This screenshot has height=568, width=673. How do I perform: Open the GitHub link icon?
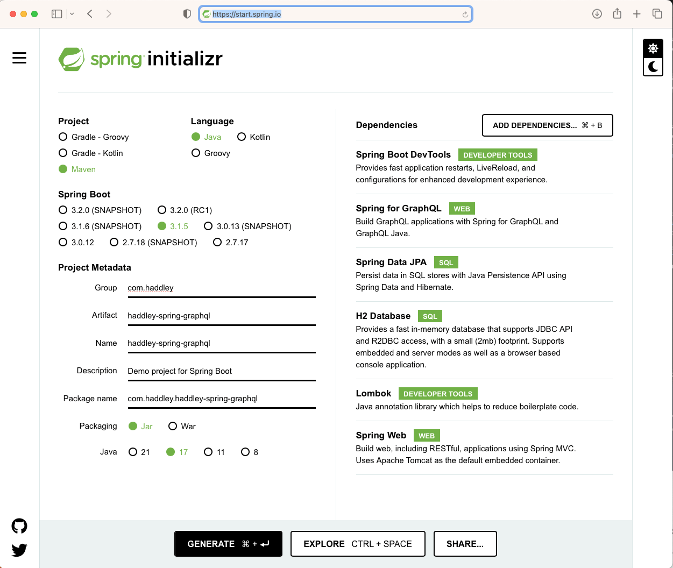pyautogui.click(x=19, y=526)
